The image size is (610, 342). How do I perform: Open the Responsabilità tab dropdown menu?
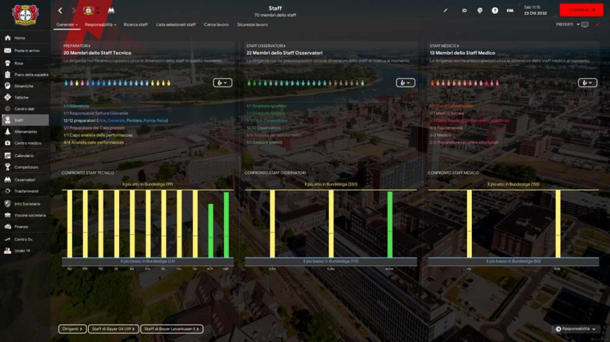pos(101,24)
